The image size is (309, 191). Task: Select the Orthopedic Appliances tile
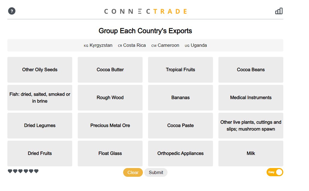point(180,153)
